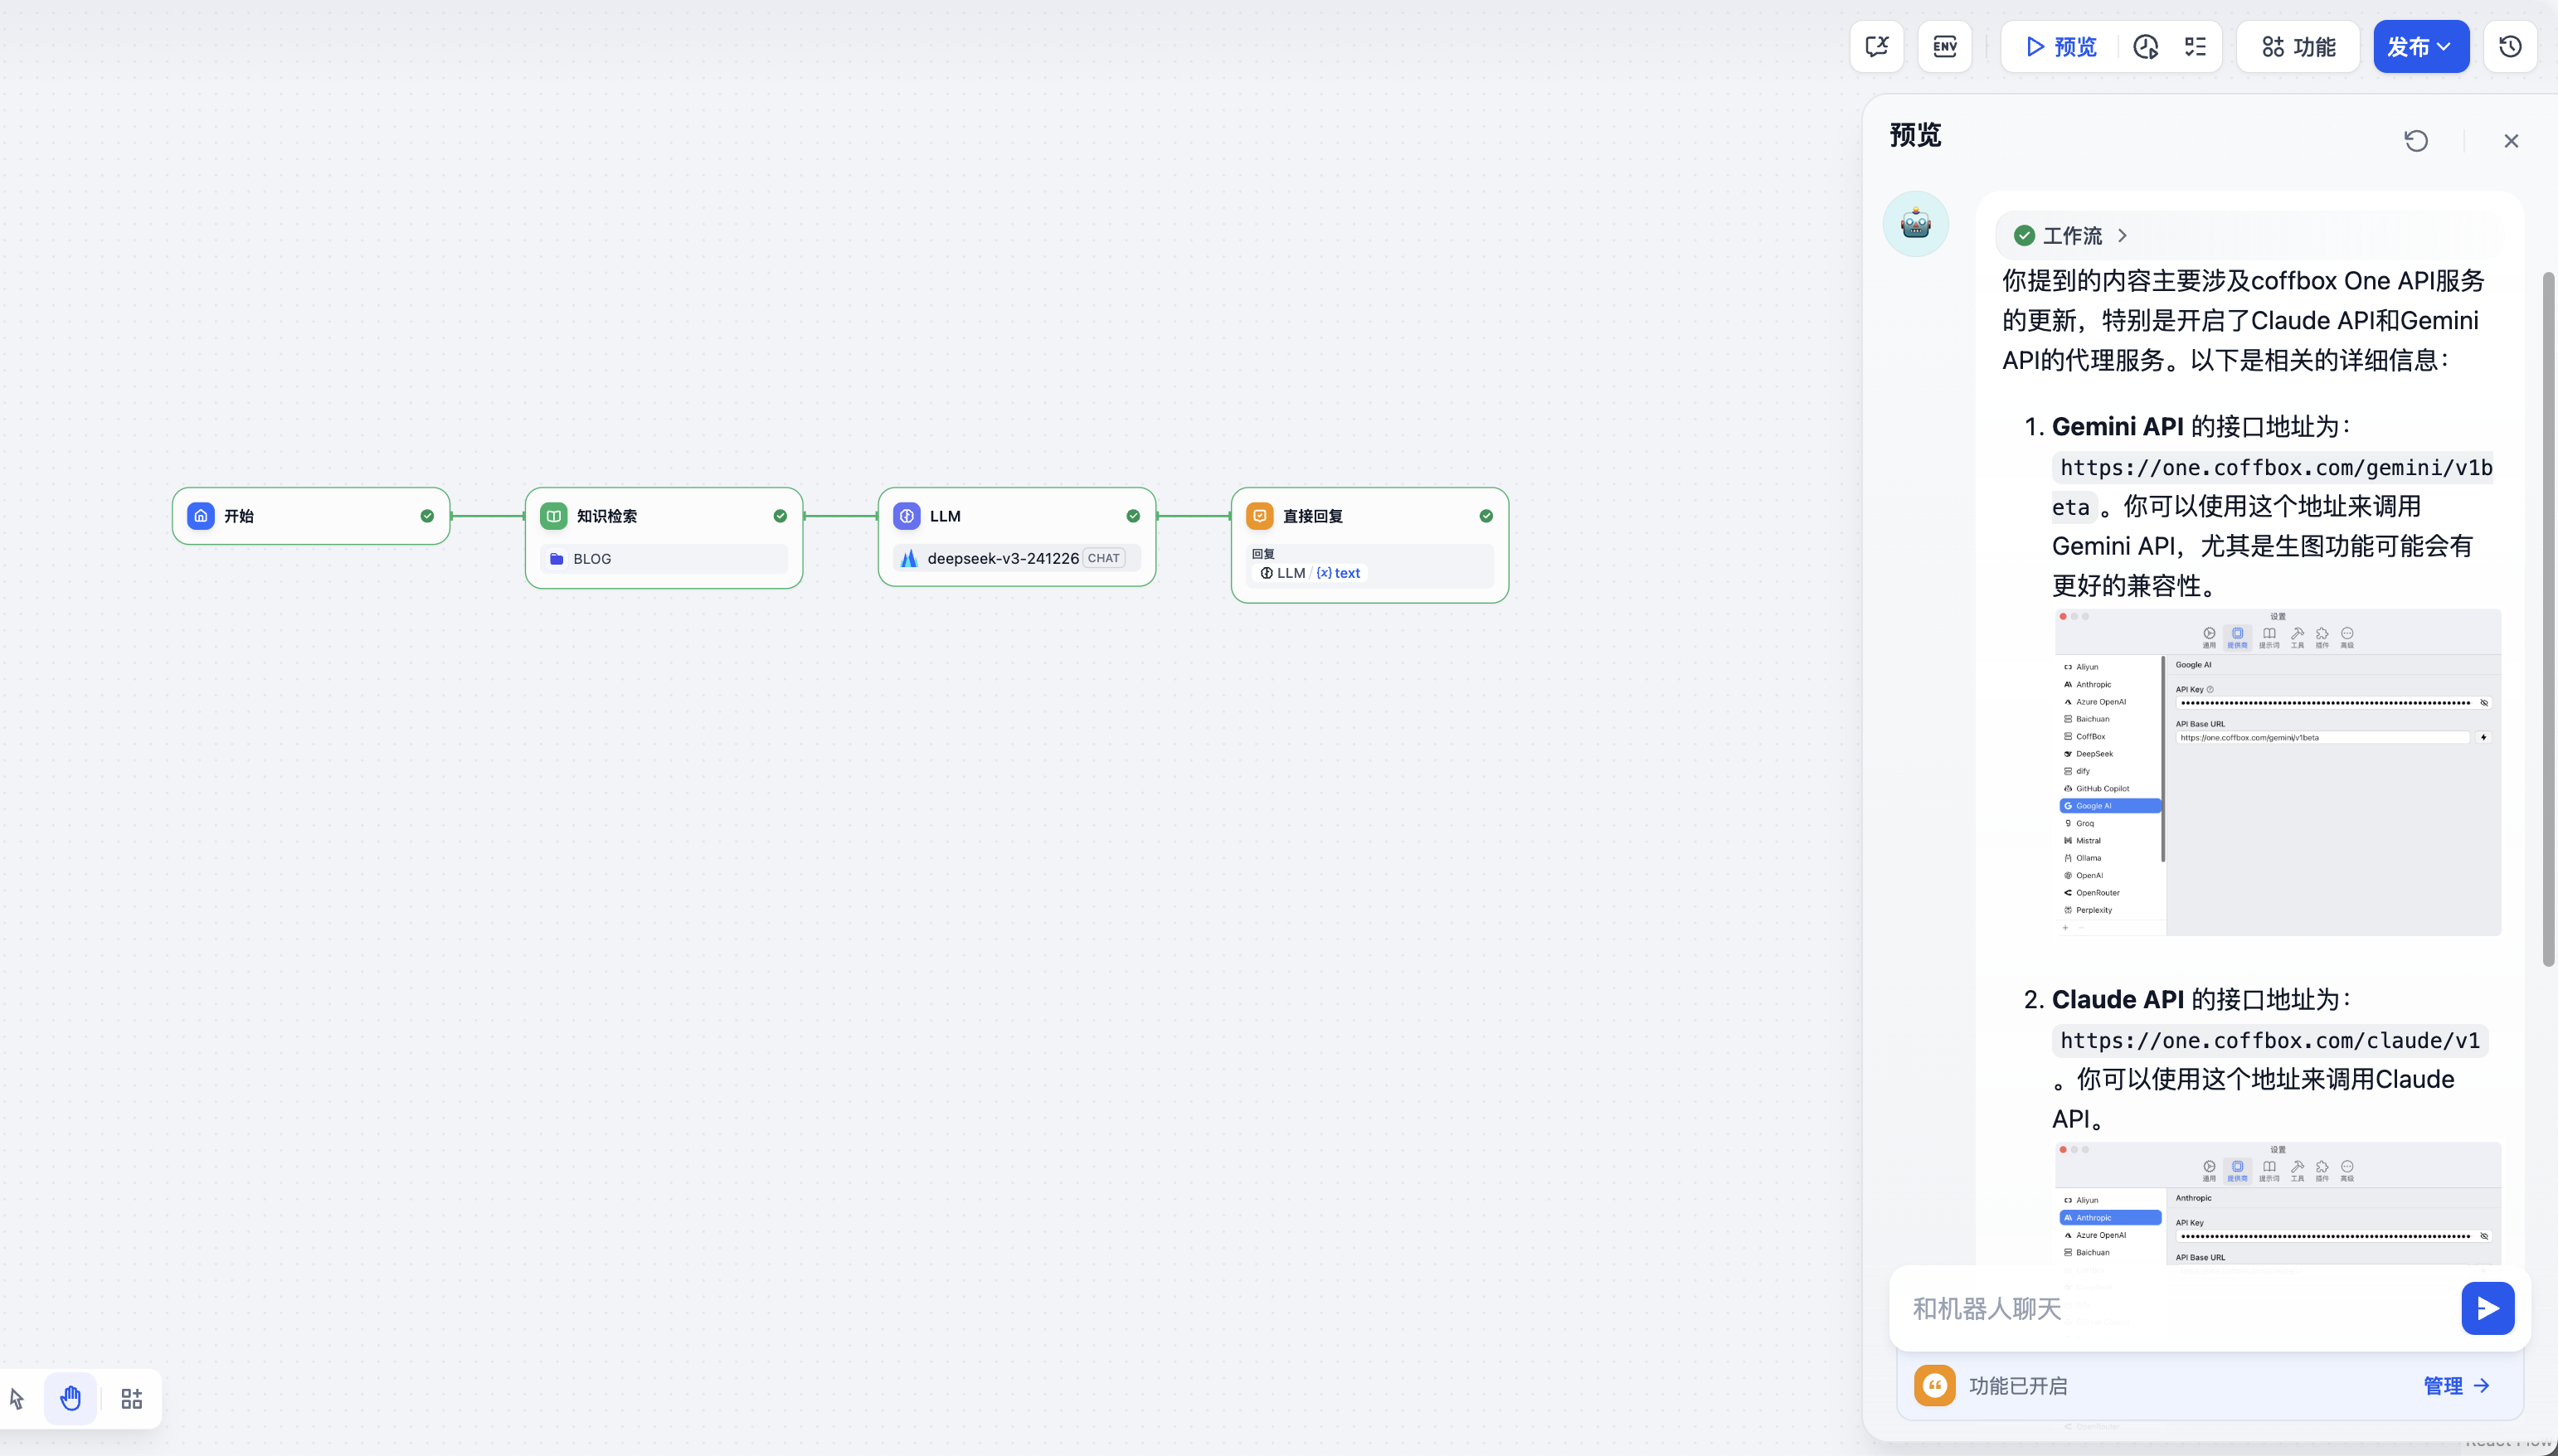Open the 功能 features button

(2298, 47)
